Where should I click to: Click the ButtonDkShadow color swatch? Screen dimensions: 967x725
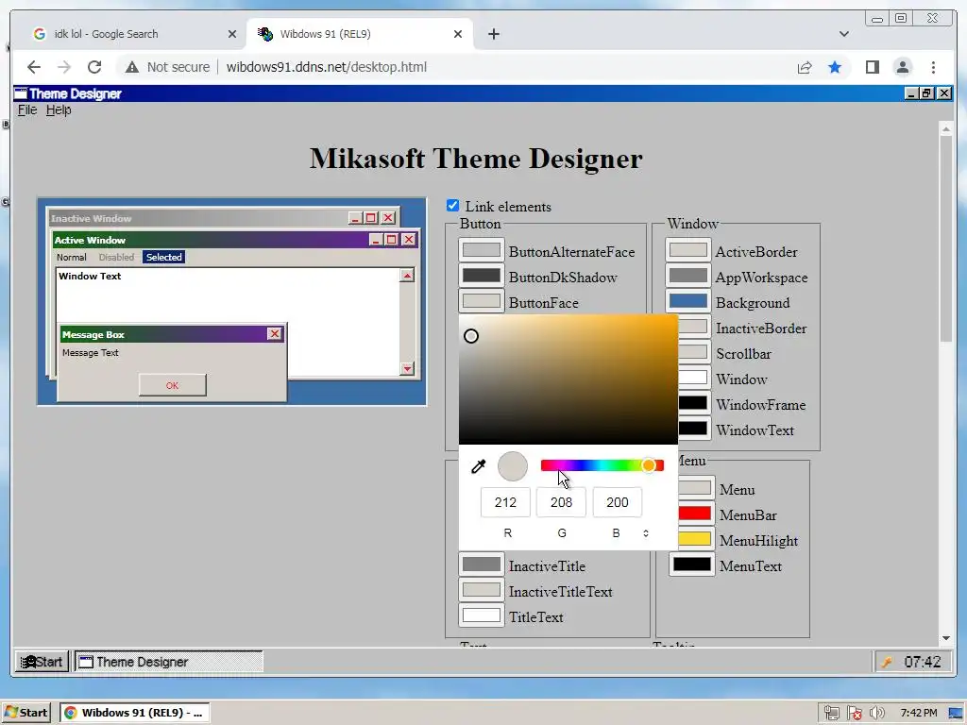pyautogui.click(x=481, y=276)
